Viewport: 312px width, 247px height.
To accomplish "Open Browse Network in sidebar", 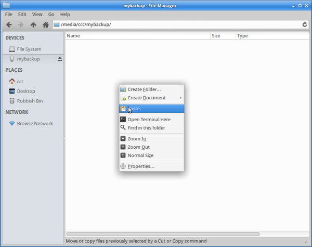I will click(35, 123).
